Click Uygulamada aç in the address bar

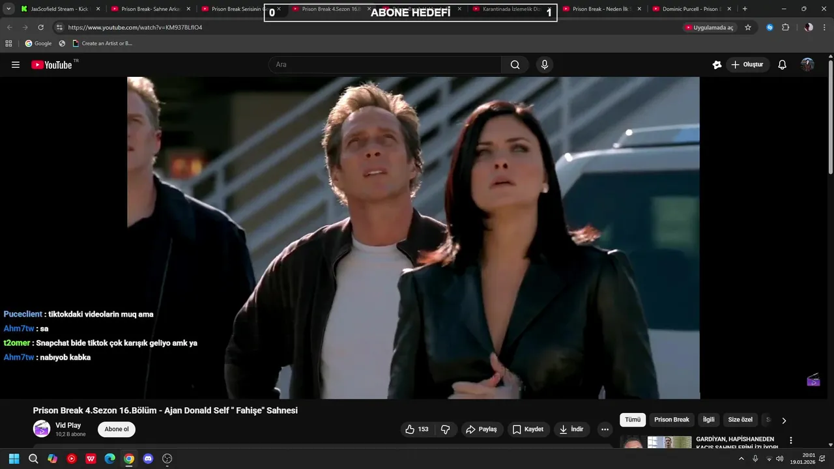coord(710,27)
